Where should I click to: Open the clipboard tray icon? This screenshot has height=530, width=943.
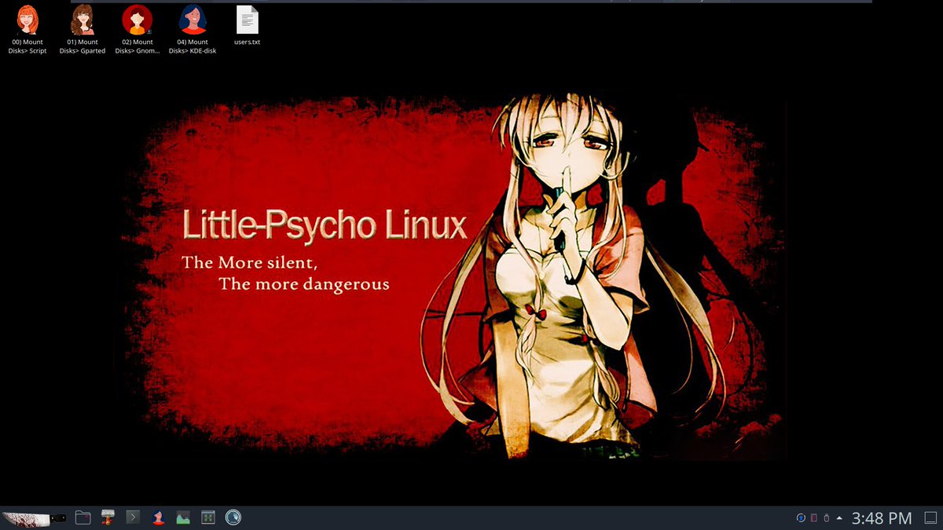(814, 518)
